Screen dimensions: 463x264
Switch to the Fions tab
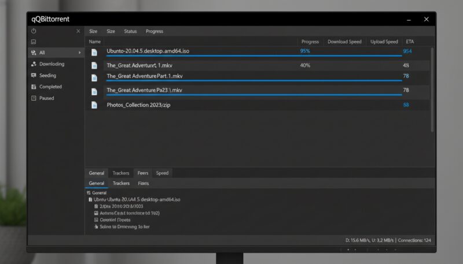coord(143,183)
